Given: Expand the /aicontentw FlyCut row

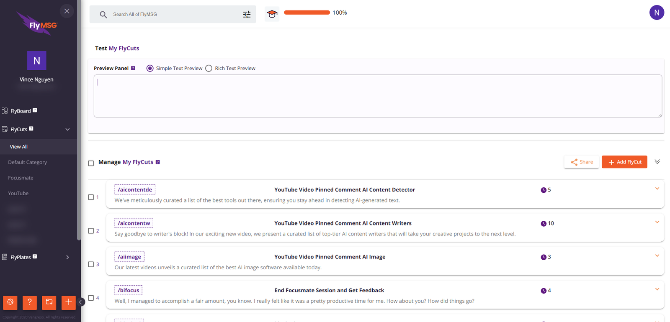Looking at the screenshot, I should [657, 222].
